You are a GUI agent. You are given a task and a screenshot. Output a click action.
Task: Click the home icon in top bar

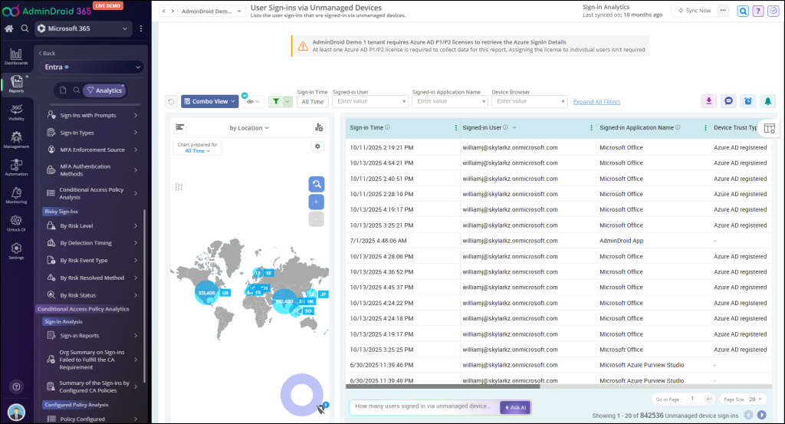9,28
